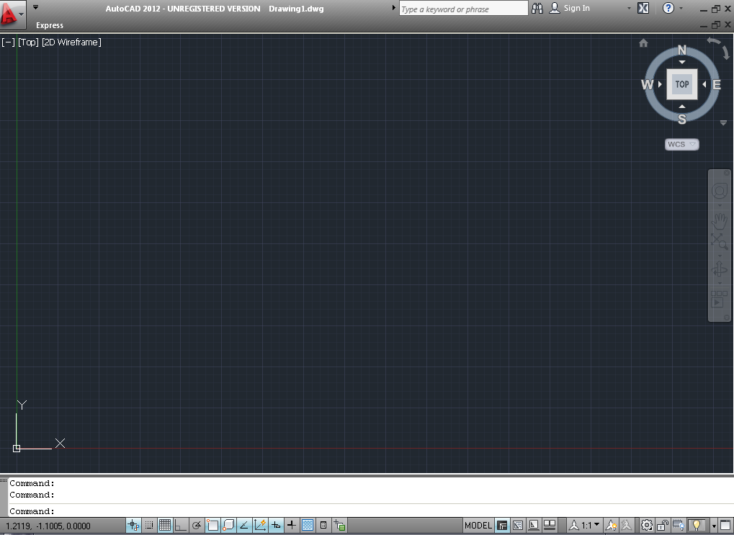Toggle 3D Object Snap in status bar
Image resolution: width=734 pixels, height=535 pixels.
point(228,525)
